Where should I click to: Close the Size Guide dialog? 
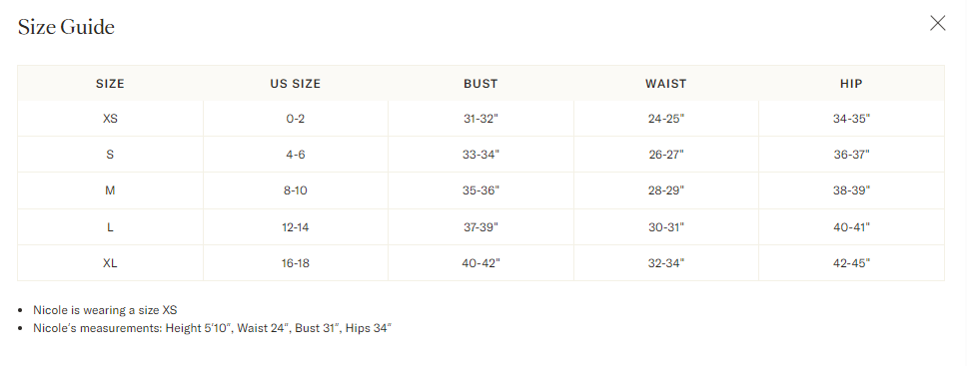point(937,23)
